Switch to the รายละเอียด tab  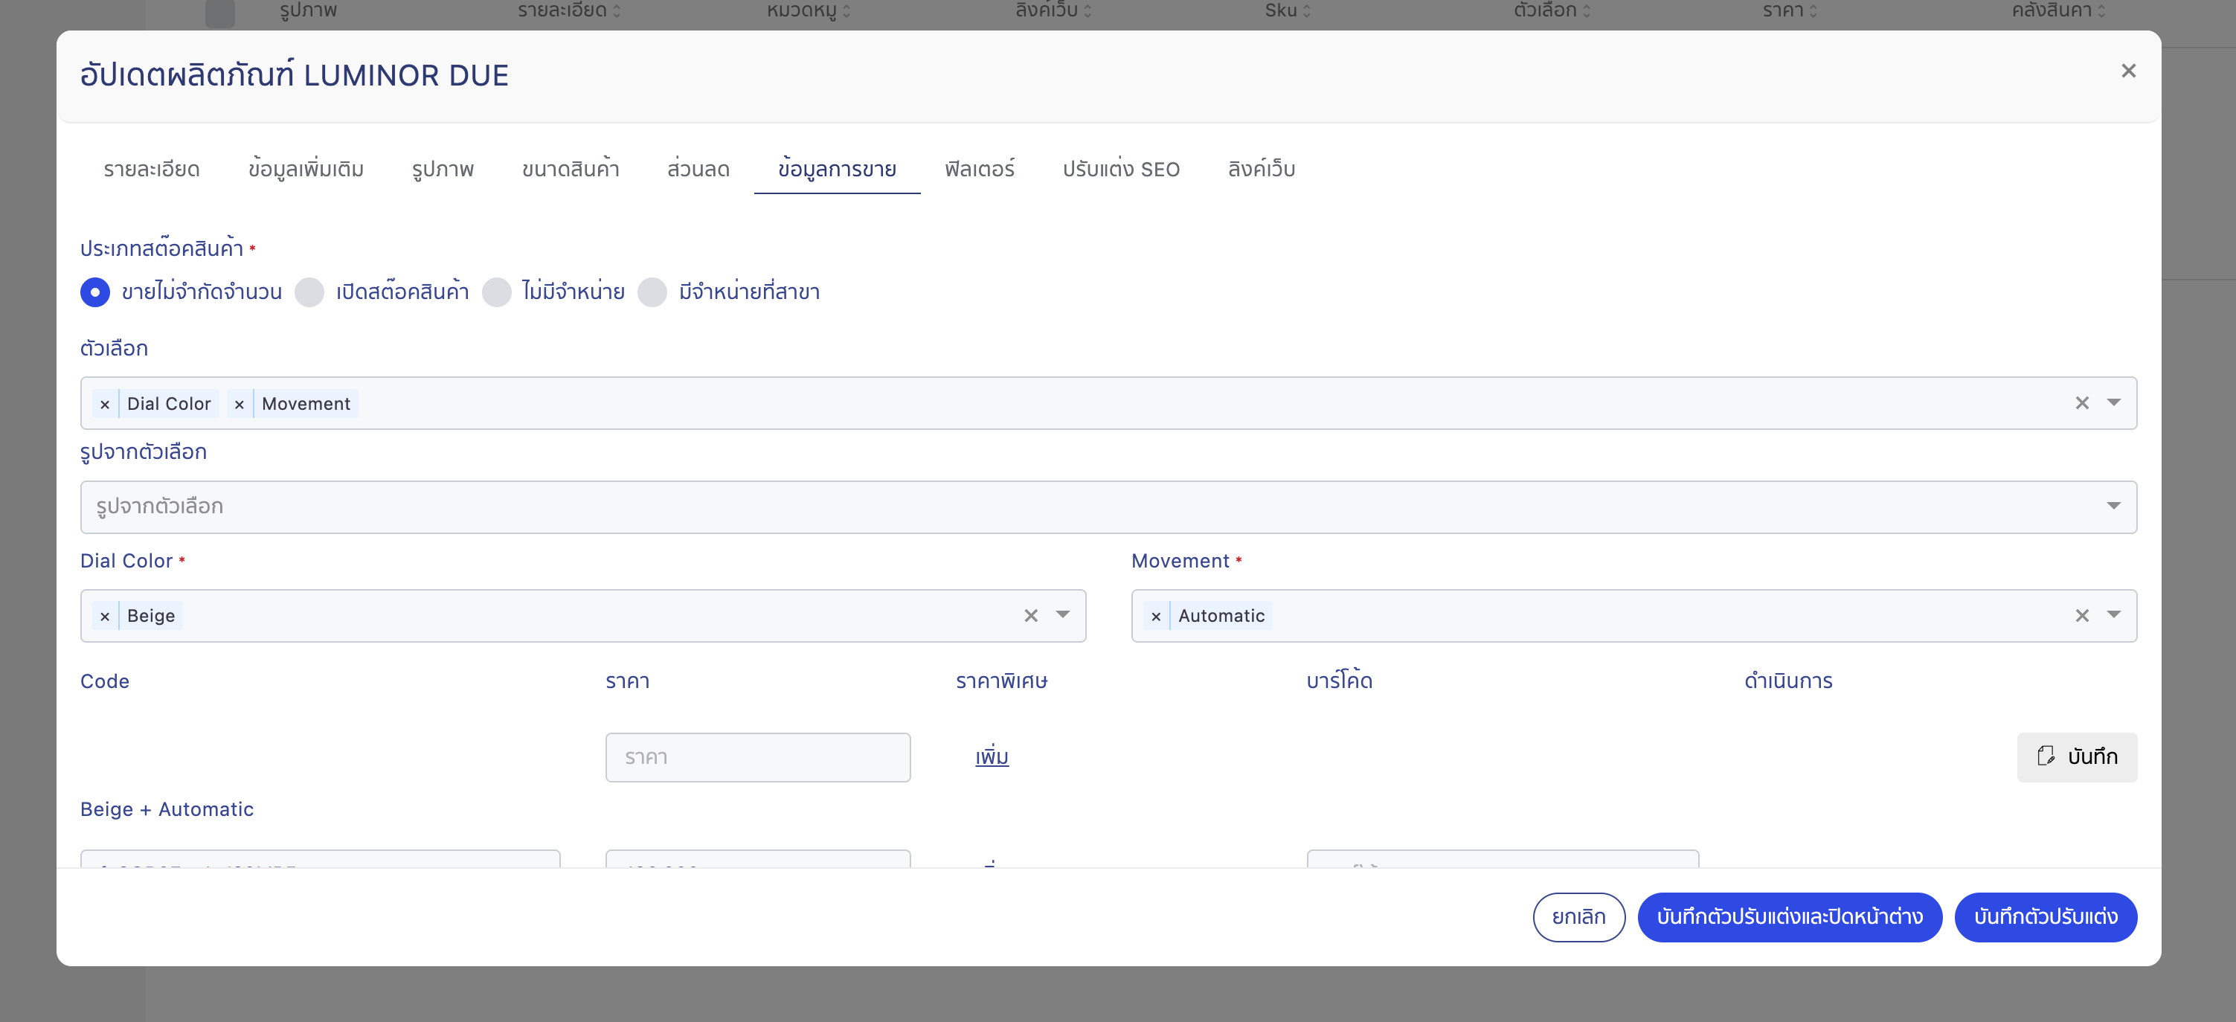[x=152, y=170]
